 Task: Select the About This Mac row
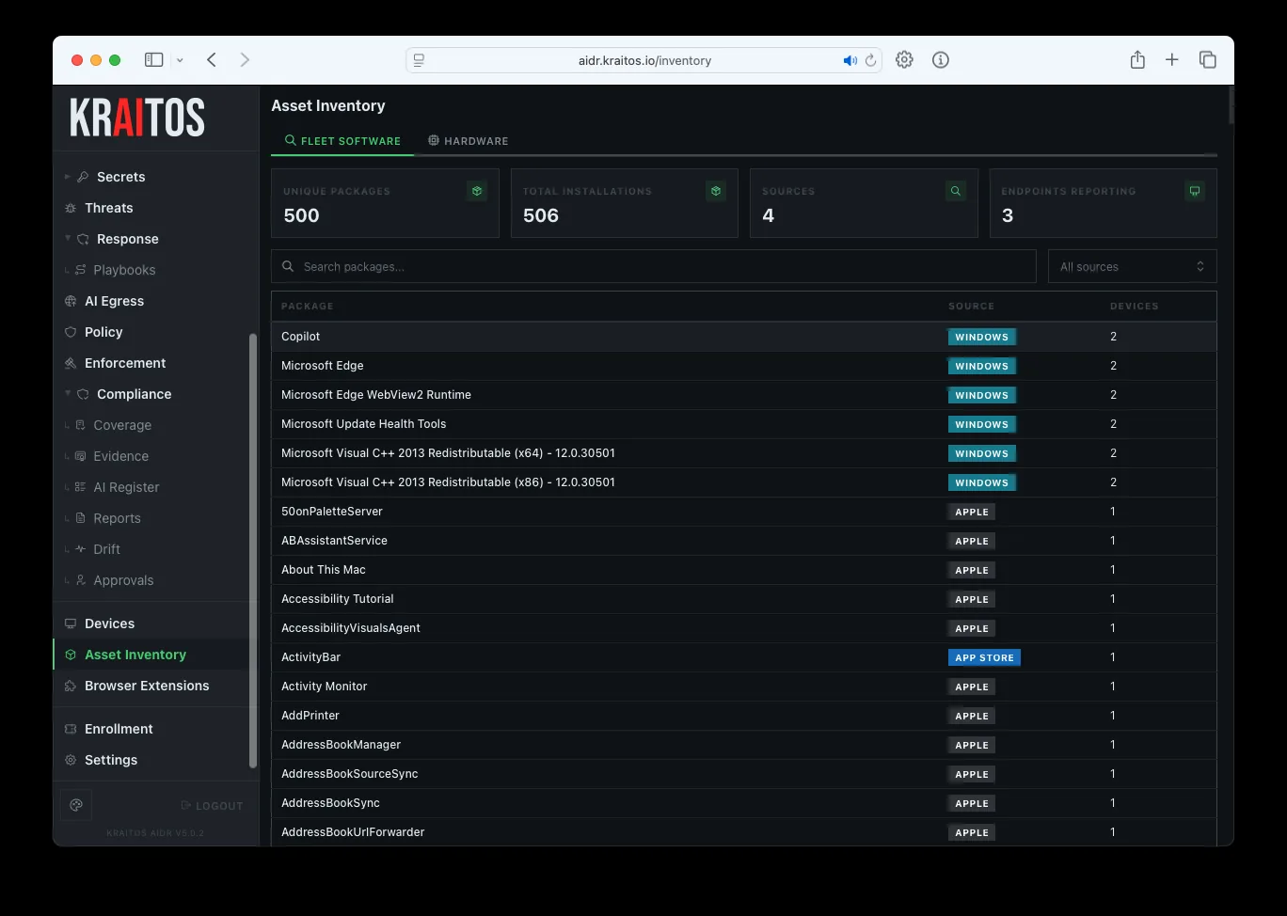[x=743, y=570]
